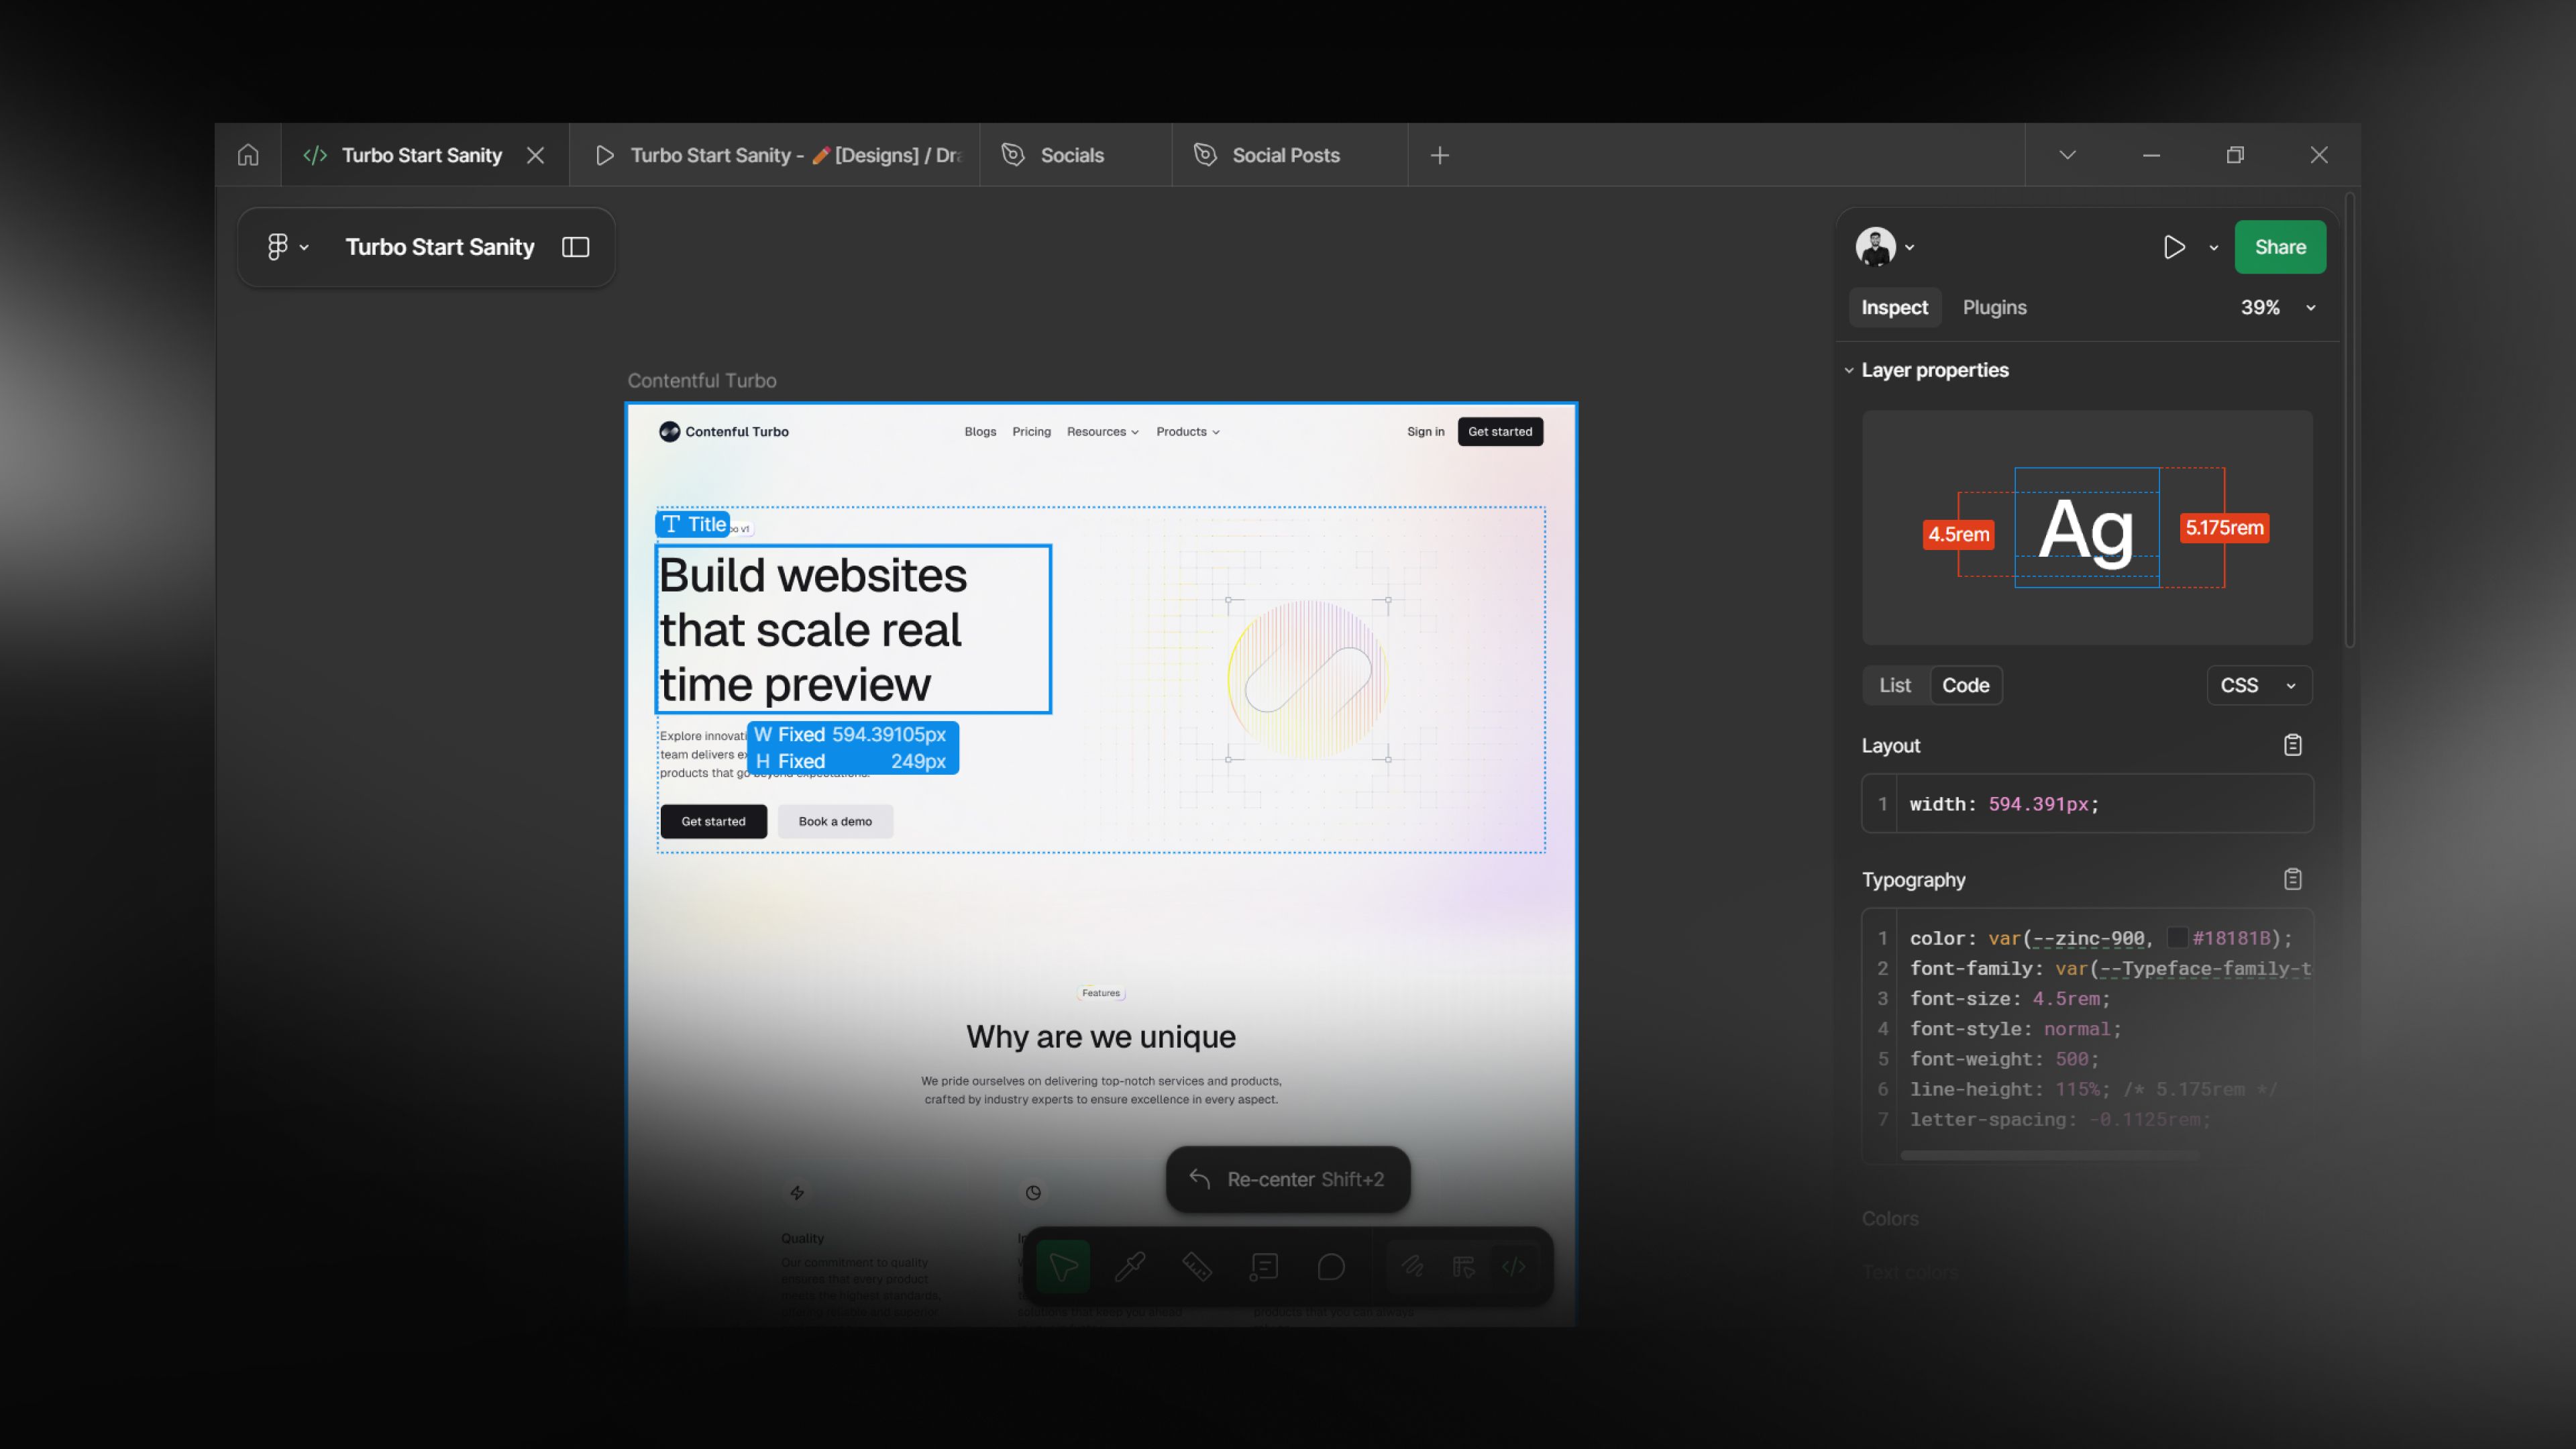The width and height of the screenshot is (2576, 1449).
Task: Click the home icon in tab bar
Action: click(x=248, y=155)
